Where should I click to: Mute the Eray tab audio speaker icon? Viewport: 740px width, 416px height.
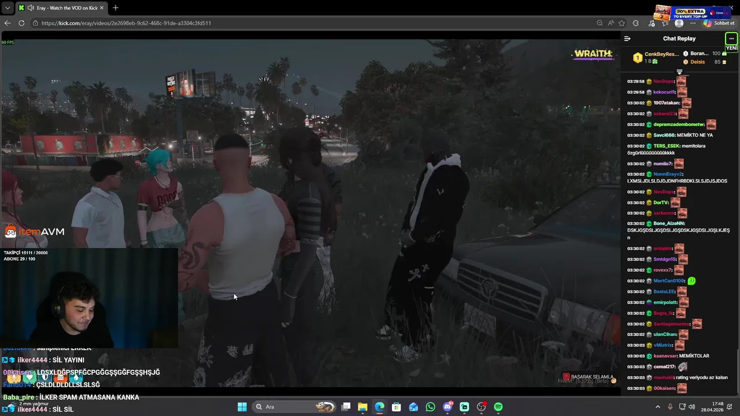30,8
